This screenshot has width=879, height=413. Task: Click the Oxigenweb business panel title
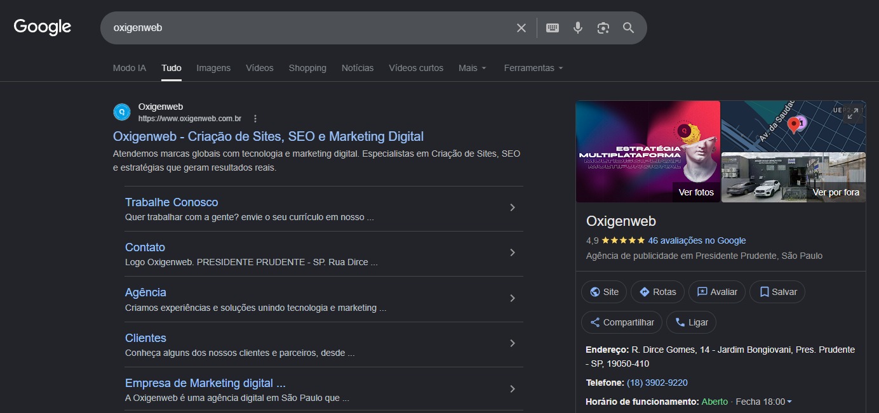621,221
